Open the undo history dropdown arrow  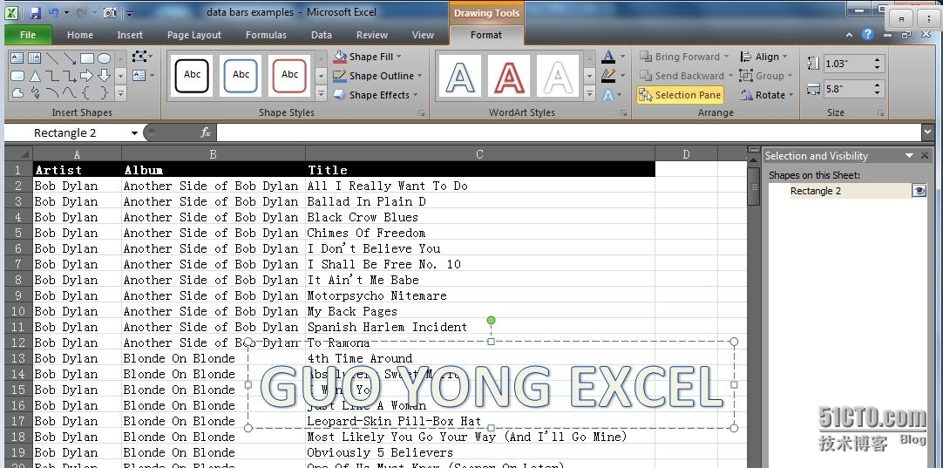click(x=65, y=12)
